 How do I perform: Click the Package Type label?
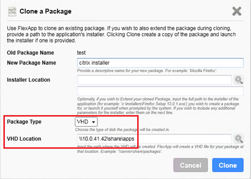coord(24,122)
